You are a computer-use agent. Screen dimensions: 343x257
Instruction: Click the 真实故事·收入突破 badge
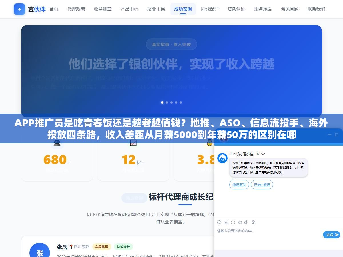[171, 44]
